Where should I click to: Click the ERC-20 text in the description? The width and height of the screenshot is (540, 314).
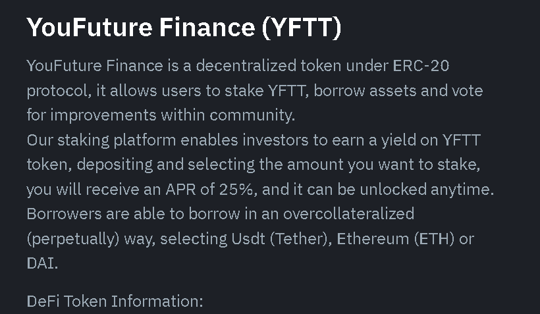[x=421, y=66]
